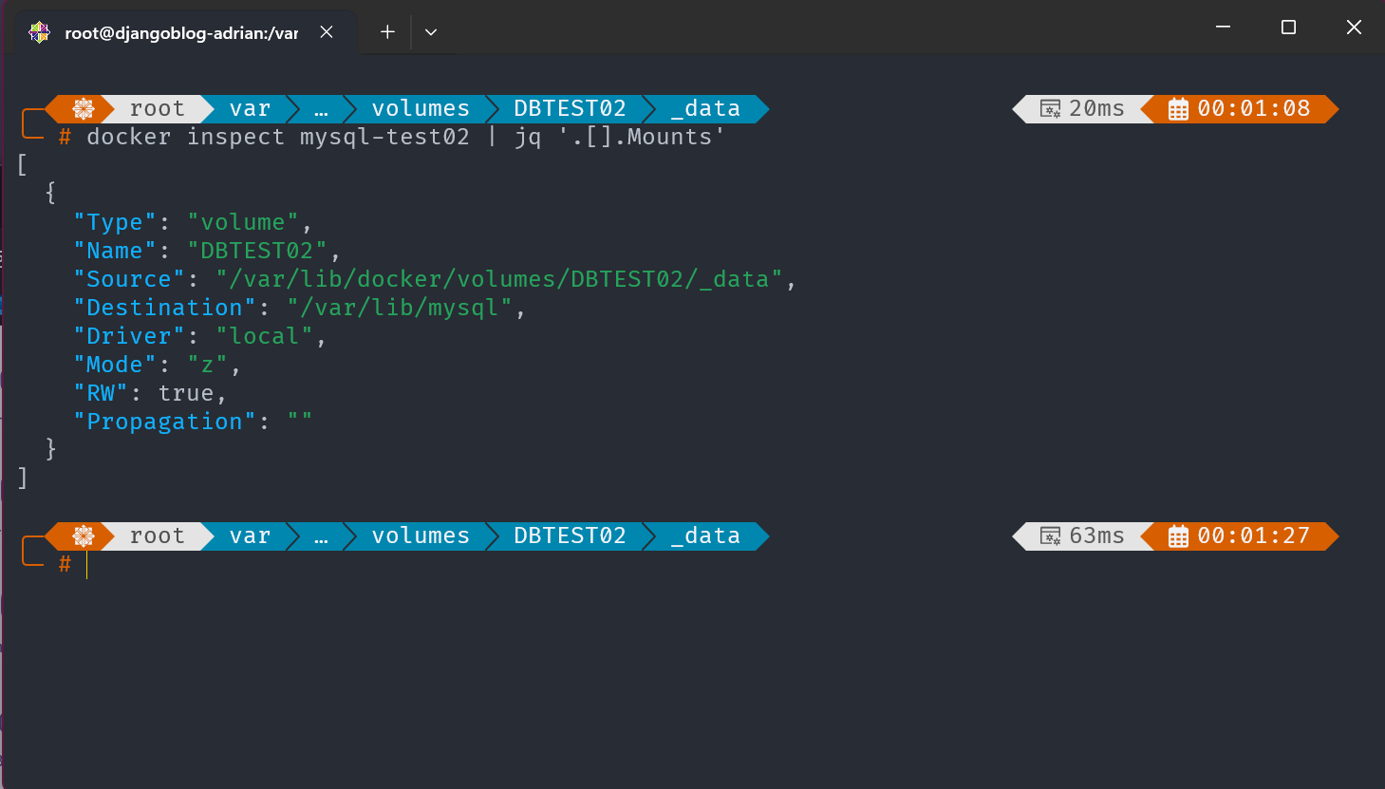
Task: Click the true value
Action: click(x=186, y=393)
